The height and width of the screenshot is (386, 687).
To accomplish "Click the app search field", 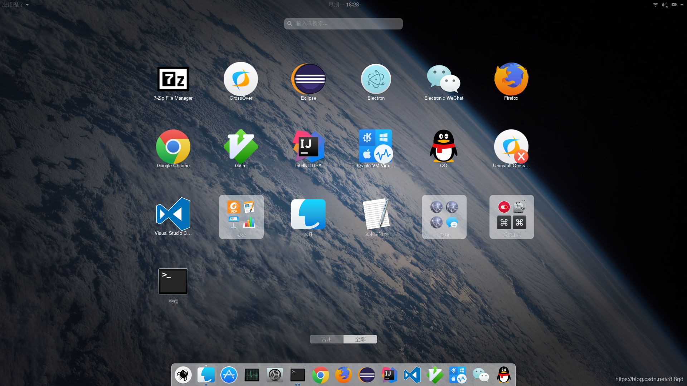I will click(x=343, y=24).
